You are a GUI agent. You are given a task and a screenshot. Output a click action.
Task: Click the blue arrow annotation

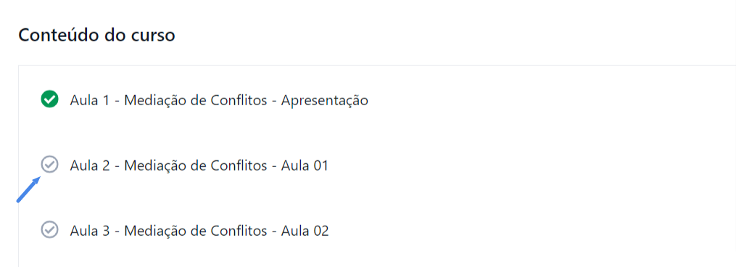click(x=29, y=189)
